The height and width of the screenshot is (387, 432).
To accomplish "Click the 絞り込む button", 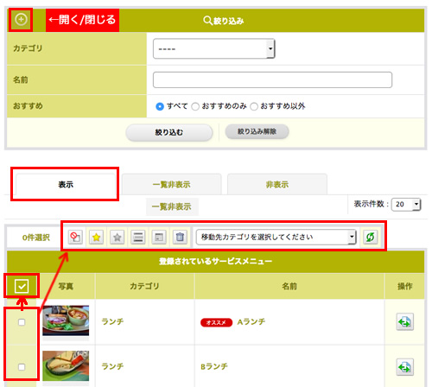I will 169,132.
